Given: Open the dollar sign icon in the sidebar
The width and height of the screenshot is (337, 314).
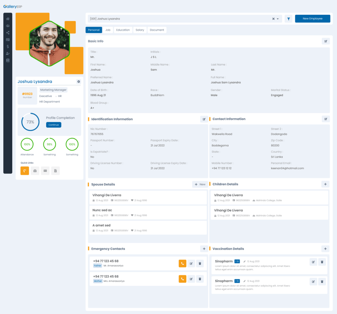Looking at the screenshot, I should (x=8, y=46).
